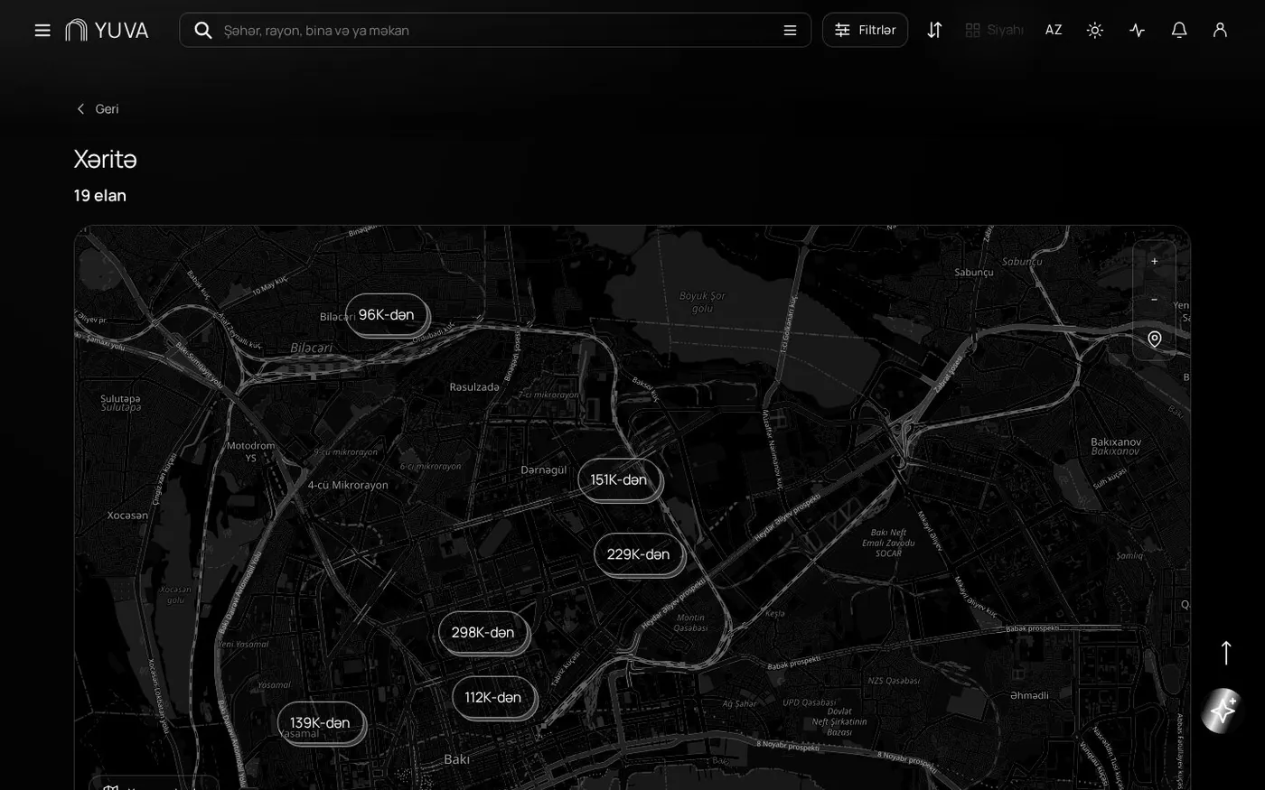Viewport: 1265px width, 790px height.
Task: Select the 298K-dən price marker
Action: point(483,633)
